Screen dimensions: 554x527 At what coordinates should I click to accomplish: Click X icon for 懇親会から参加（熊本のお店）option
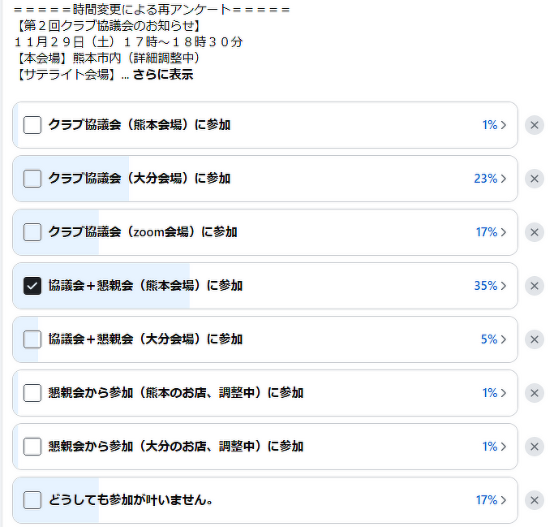coord(534,393)
